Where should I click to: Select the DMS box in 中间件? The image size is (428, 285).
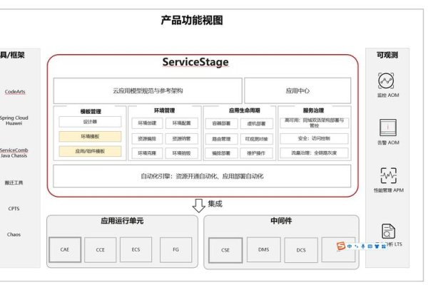pyautogui.click(x=264, y=249)
